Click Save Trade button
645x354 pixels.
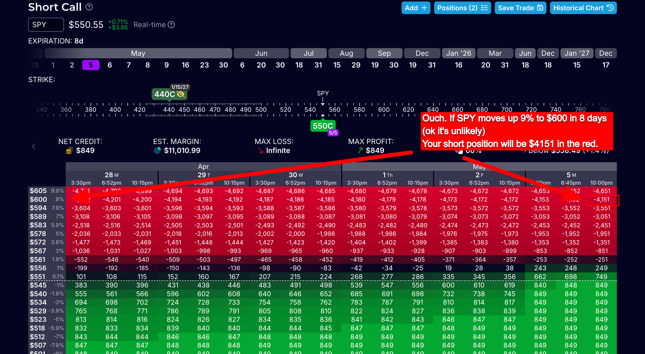pyautogui.click(x=520, y=8)
